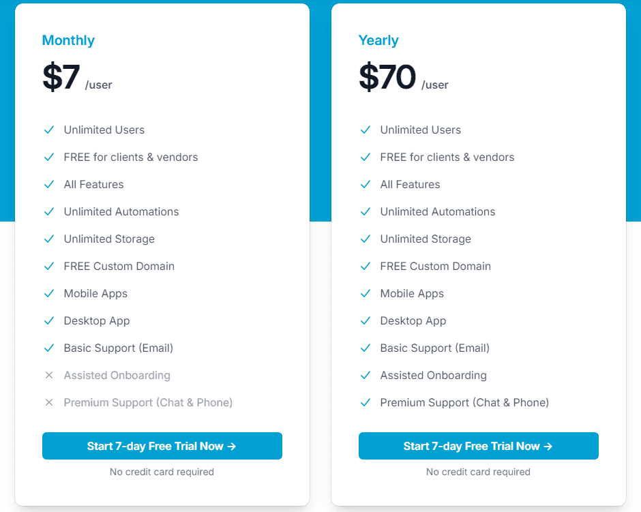Click the checkmark beside Unlimited Storage in Monthly plan

click(49, 239)
